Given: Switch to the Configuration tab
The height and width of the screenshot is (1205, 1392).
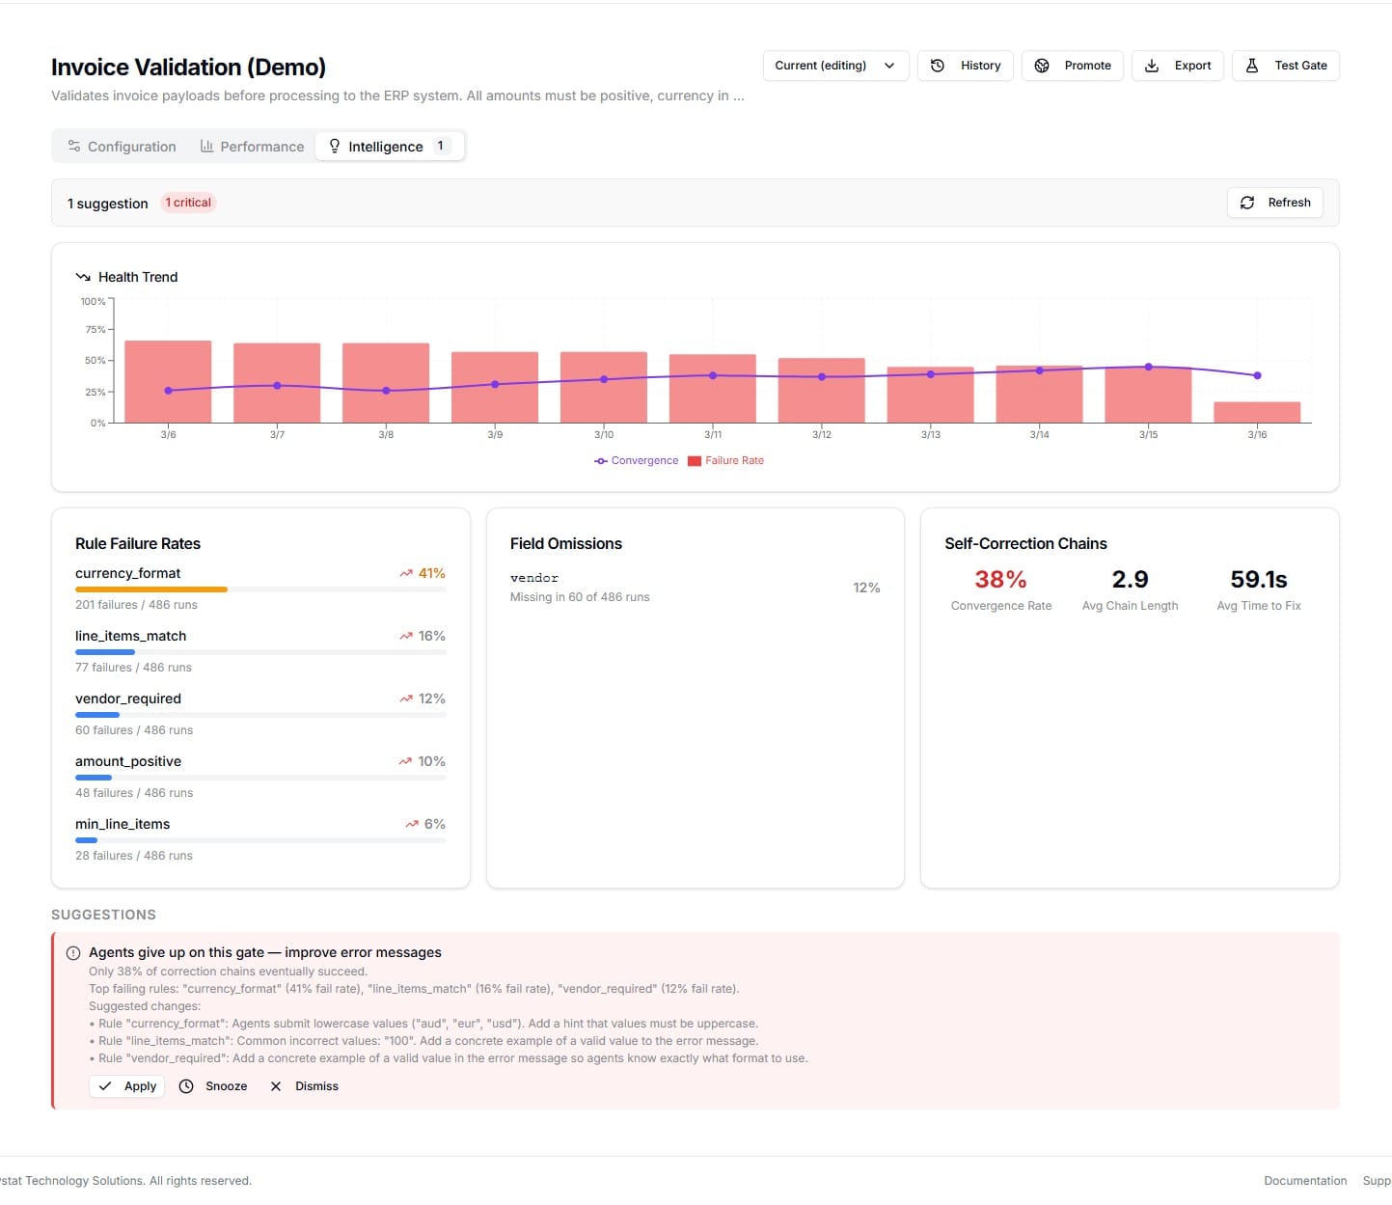Looking at the screenshot, I should tap(122, 147).
